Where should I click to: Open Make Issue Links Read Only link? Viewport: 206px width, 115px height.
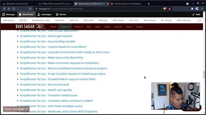[51, 57]
